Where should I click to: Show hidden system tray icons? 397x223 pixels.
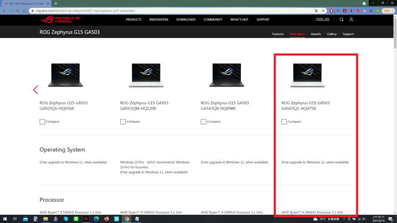click(344, 219)
